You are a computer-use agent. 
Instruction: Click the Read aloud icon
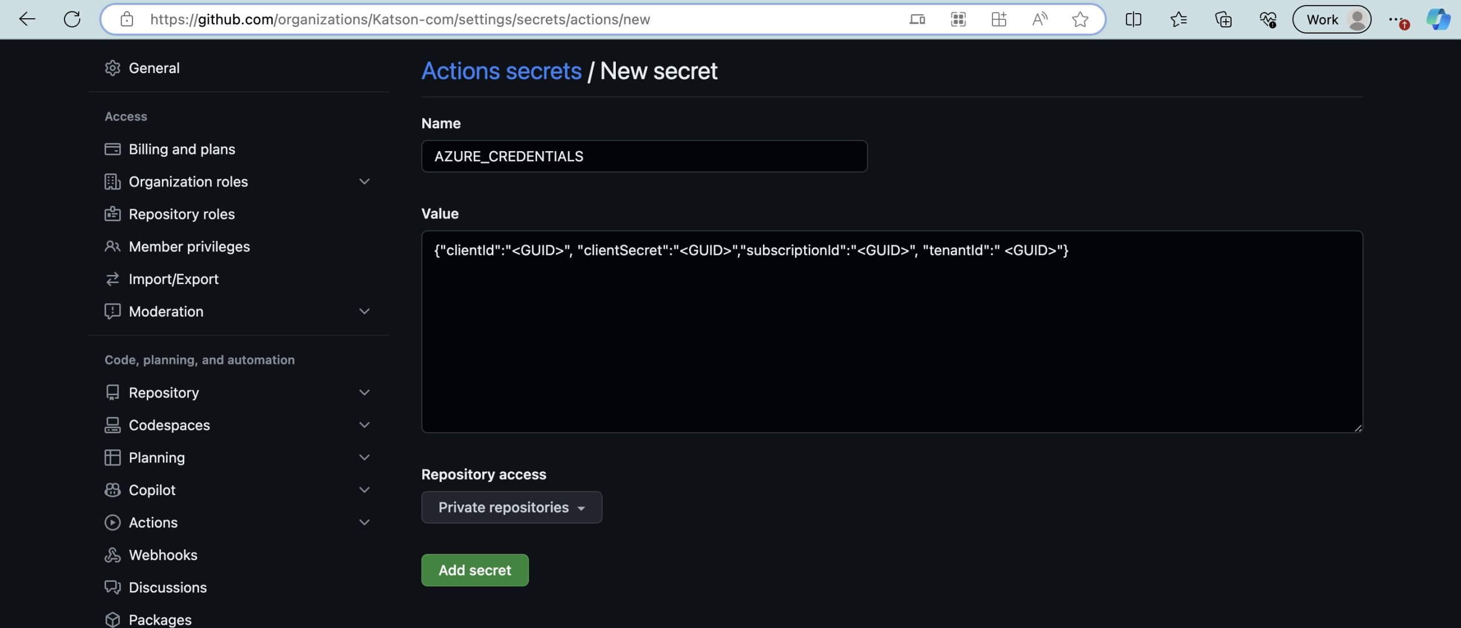click(x=1039, y=19)
